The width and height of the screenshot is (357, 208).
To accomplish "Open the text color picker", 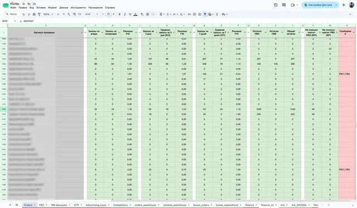I will tap(135, 14).
